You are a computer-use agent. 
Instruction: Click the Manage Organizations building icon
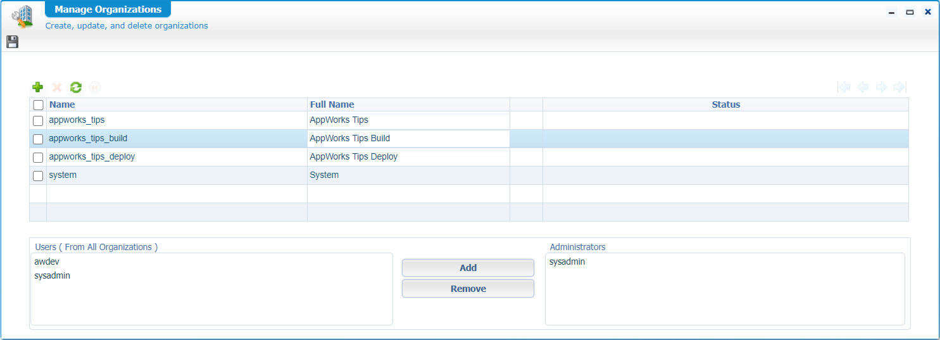[x=23, y=16]
